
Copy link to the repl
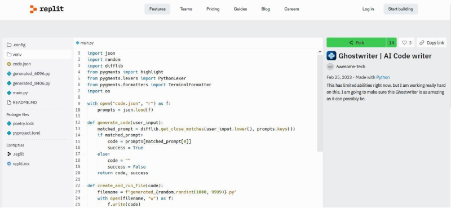(x=432, y=43)
